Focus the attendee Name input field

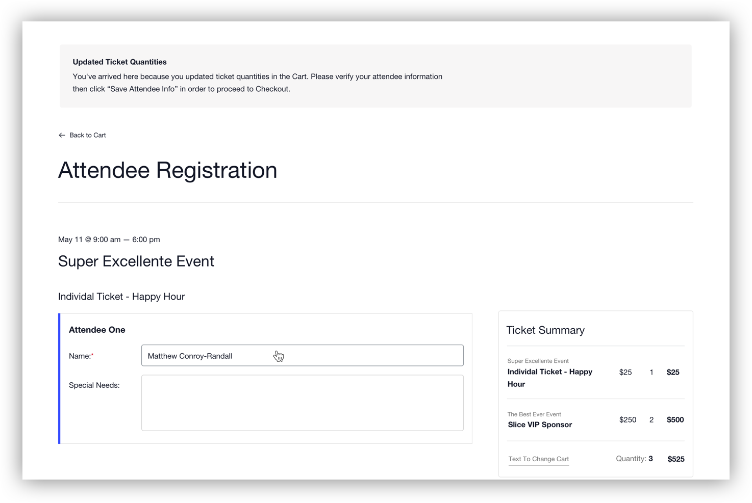coord(302,356)
